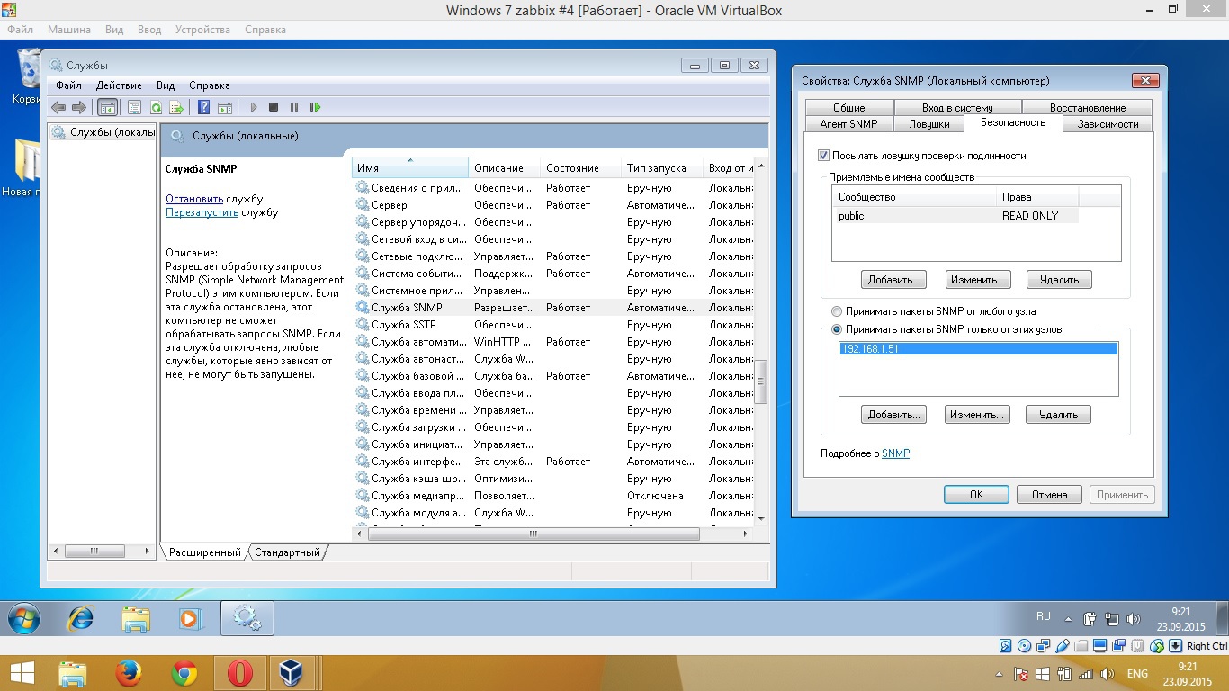Click VirtualBox shared folders status icon
1229x691 pixels.
1081,646
